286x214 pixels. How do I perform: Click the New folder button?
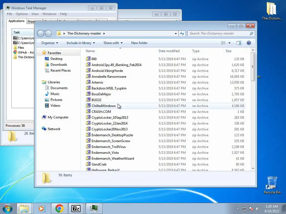139,43
